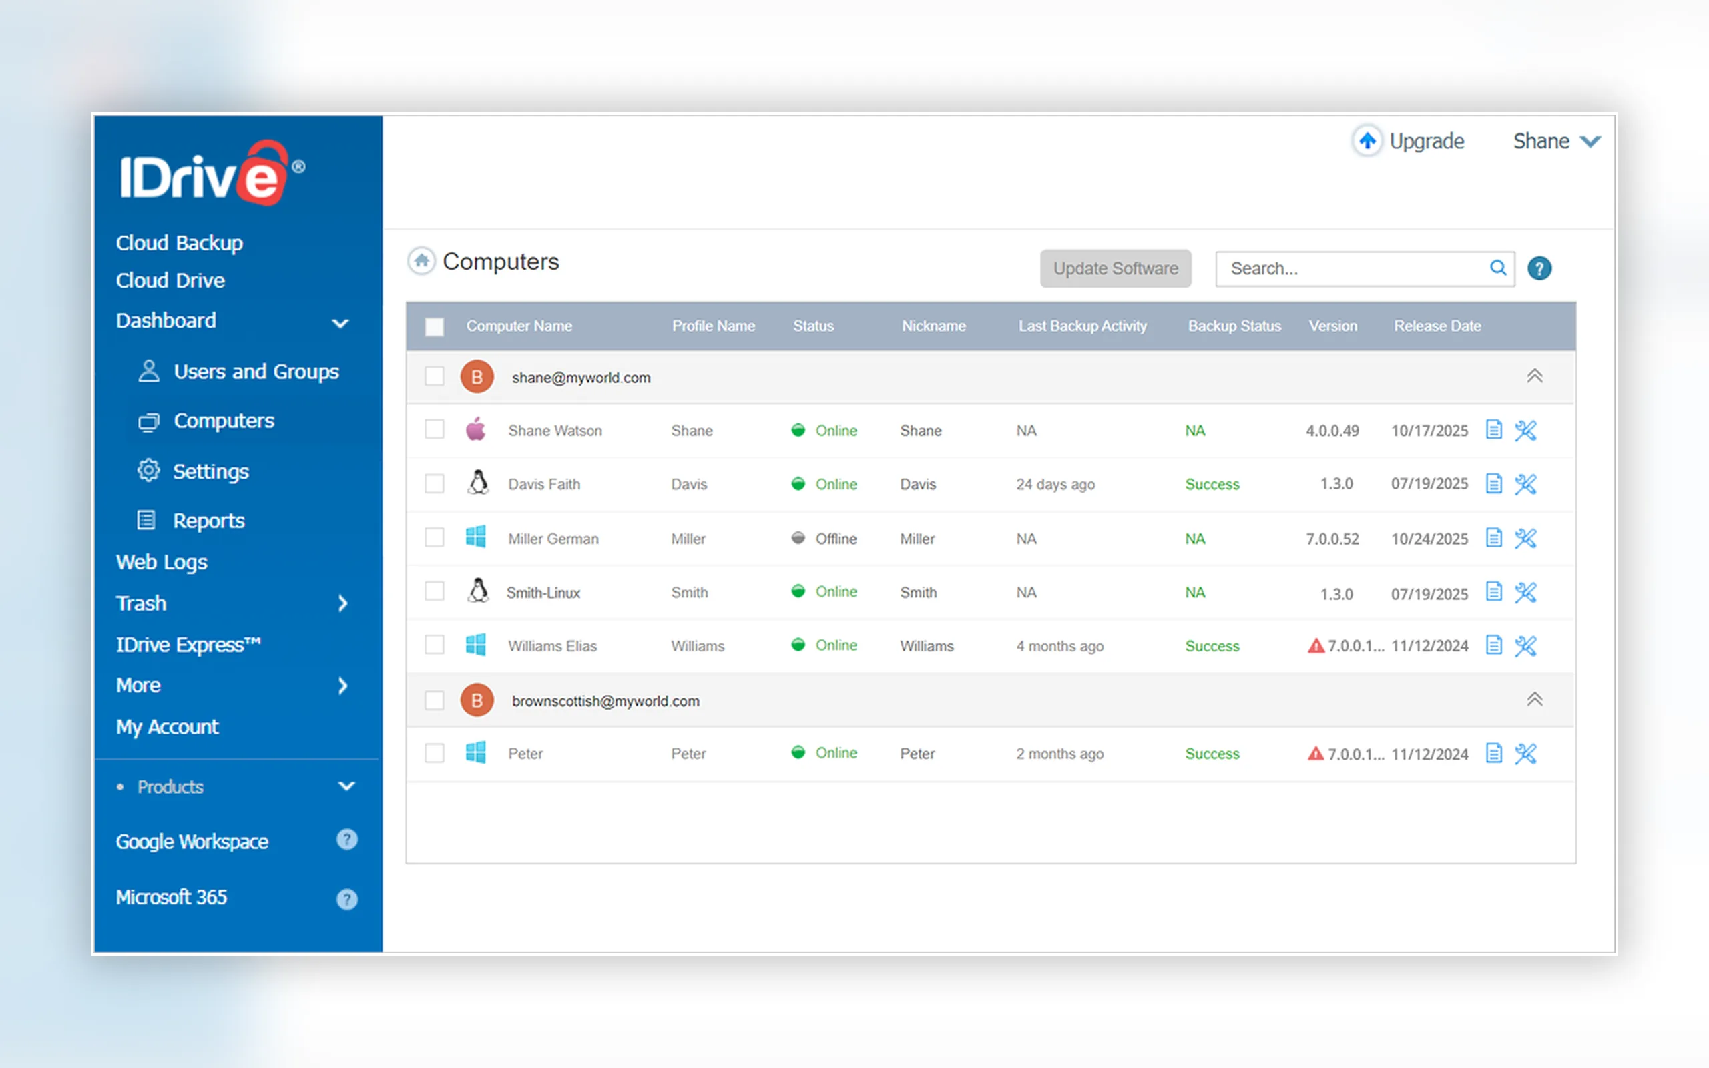The width and height of the screenshot is (1709, 1068).
Task: Open Users and Groups in sidebar
Action: coord(238,372)
